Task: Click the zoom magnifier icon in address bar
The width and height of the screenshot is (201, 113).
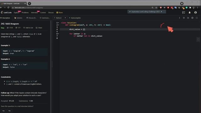Action: click(x=152, y=8)
